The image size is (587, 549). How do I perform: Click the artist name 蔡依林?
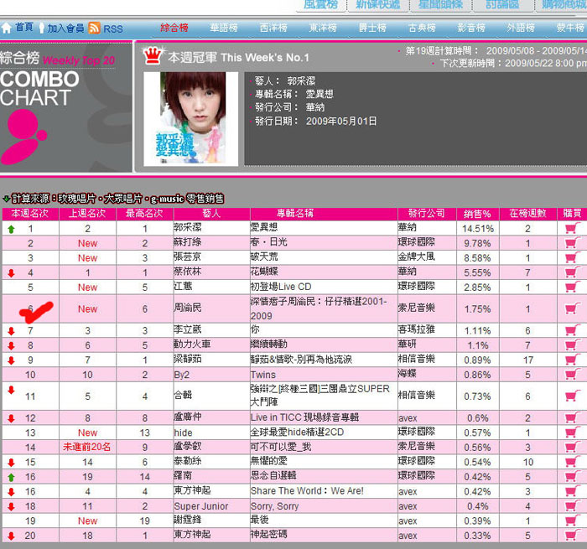188,272
